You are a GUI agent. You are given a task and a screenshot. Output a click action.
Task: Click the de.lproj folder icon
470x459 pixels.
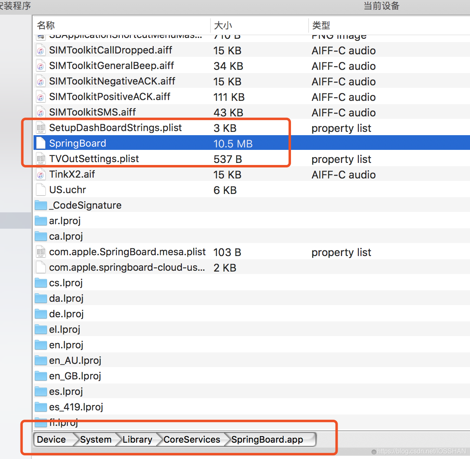pyautogui.click(x=41, y=314)
